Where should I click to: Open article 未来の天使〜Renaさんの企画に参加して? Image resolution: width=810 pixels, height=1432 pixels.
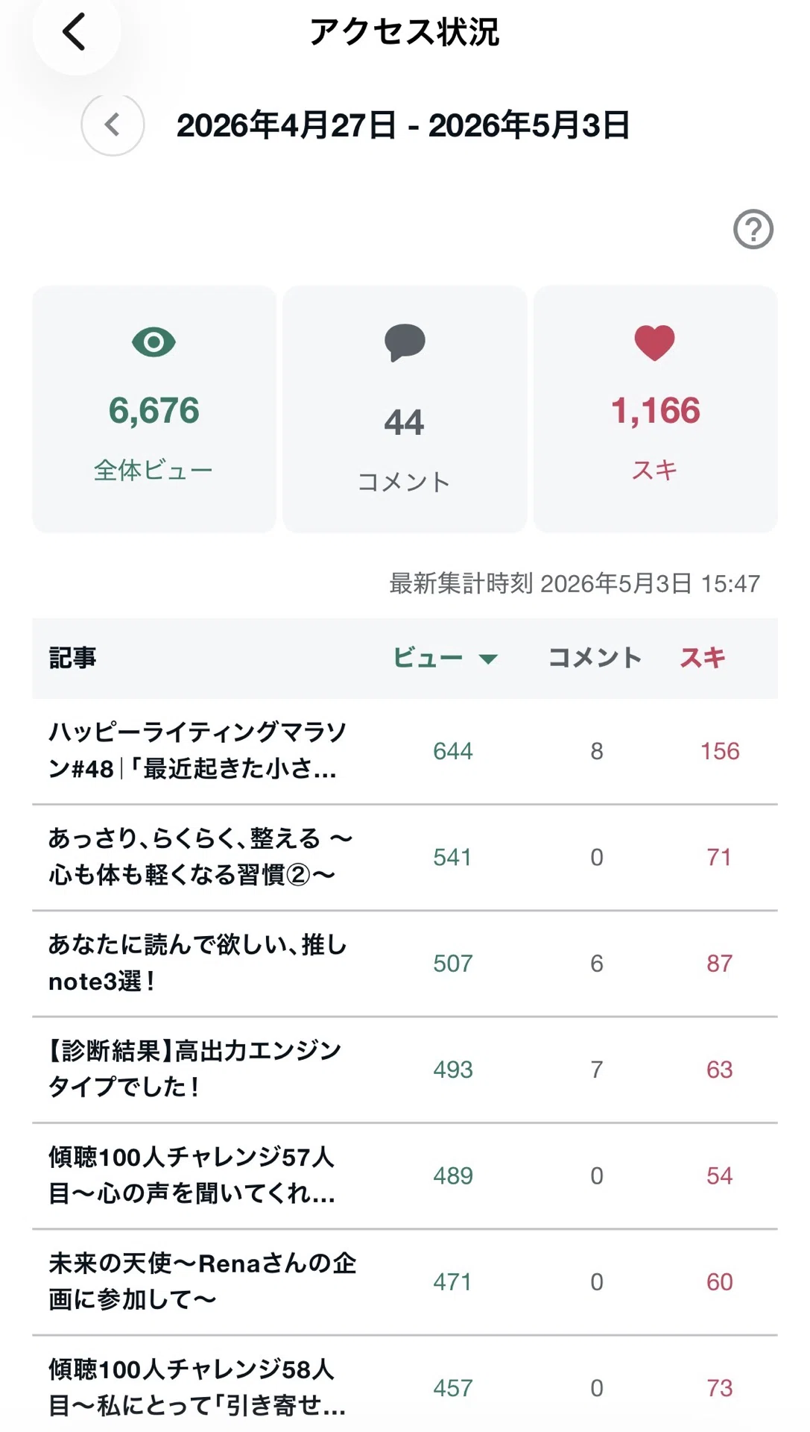click(405, 1282)
